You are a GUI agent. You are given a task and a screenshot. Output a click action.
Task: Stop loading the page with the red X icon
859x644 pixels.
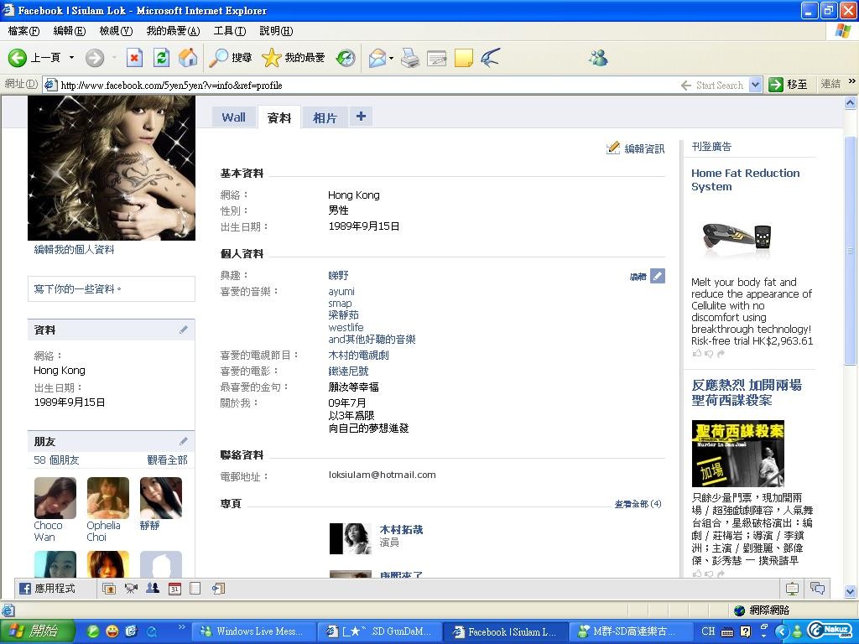(134, 58)
